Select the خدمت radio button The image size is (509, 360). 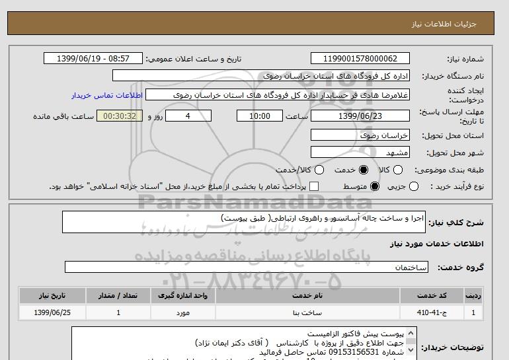364,170
